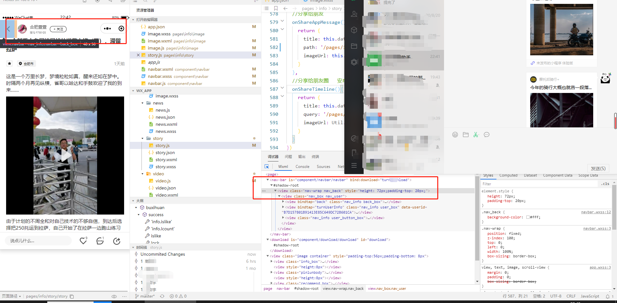
Task: Copy the page path in status bar
Action: coord(72,296)
